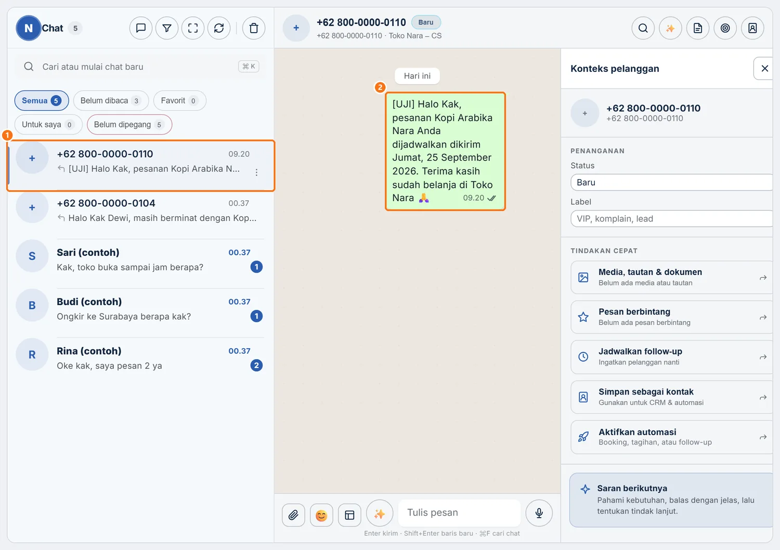Open Pesan berbintang quick action
Image resolution: width=780 pixels, height=550 pixels.
click(672, 317)
